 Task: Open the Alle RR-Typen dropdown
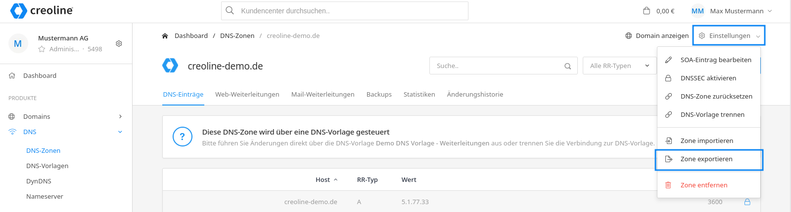tap(620, 66)
